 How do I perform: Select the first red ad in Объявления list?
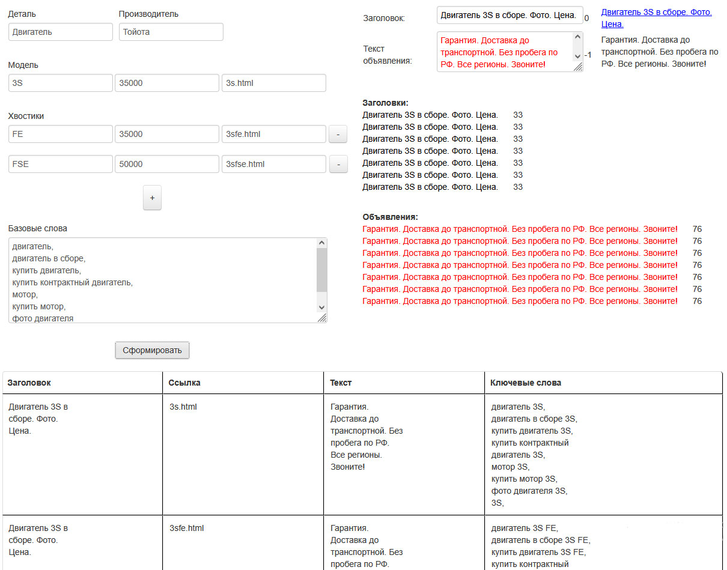click(520, 229)
